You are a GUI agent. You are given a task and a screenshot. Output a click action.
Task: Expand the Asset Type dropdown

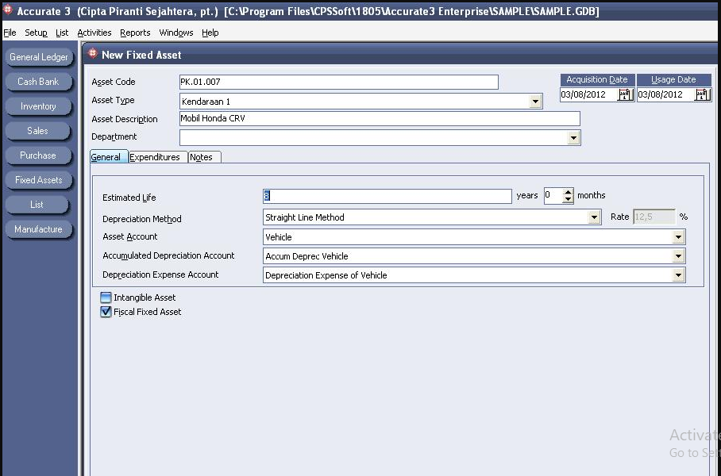pos(534,101)
